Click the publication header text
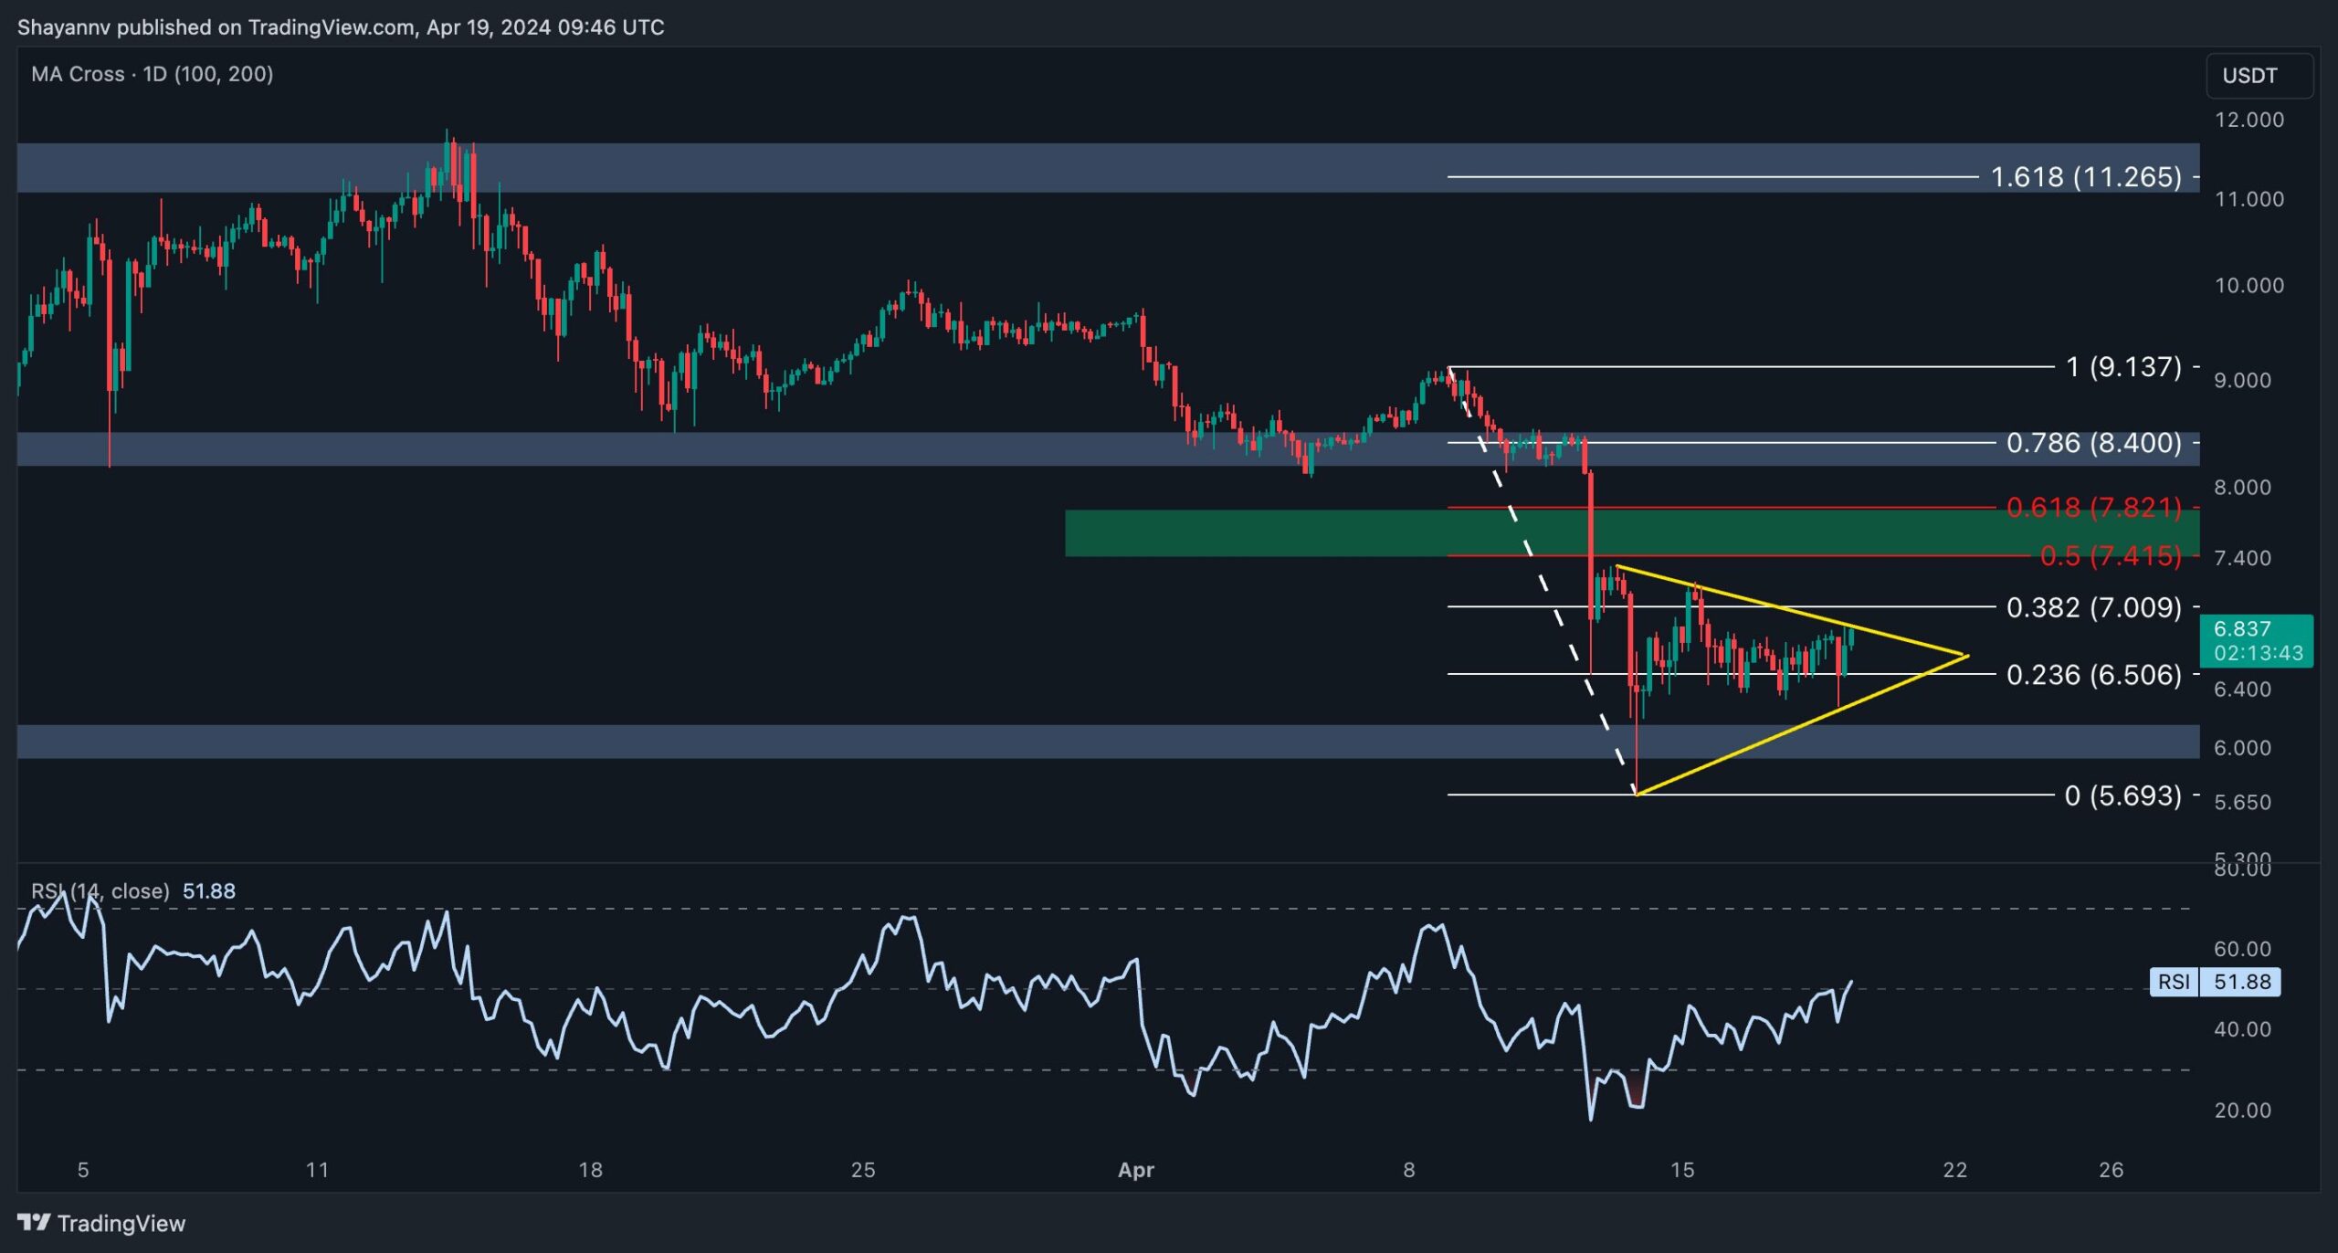This screenshot has height=1253, width=2338. click(341, 27)
